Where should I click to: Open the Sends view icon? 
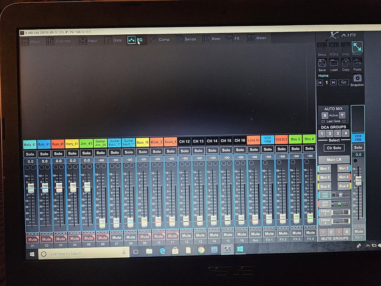(179, 39)
